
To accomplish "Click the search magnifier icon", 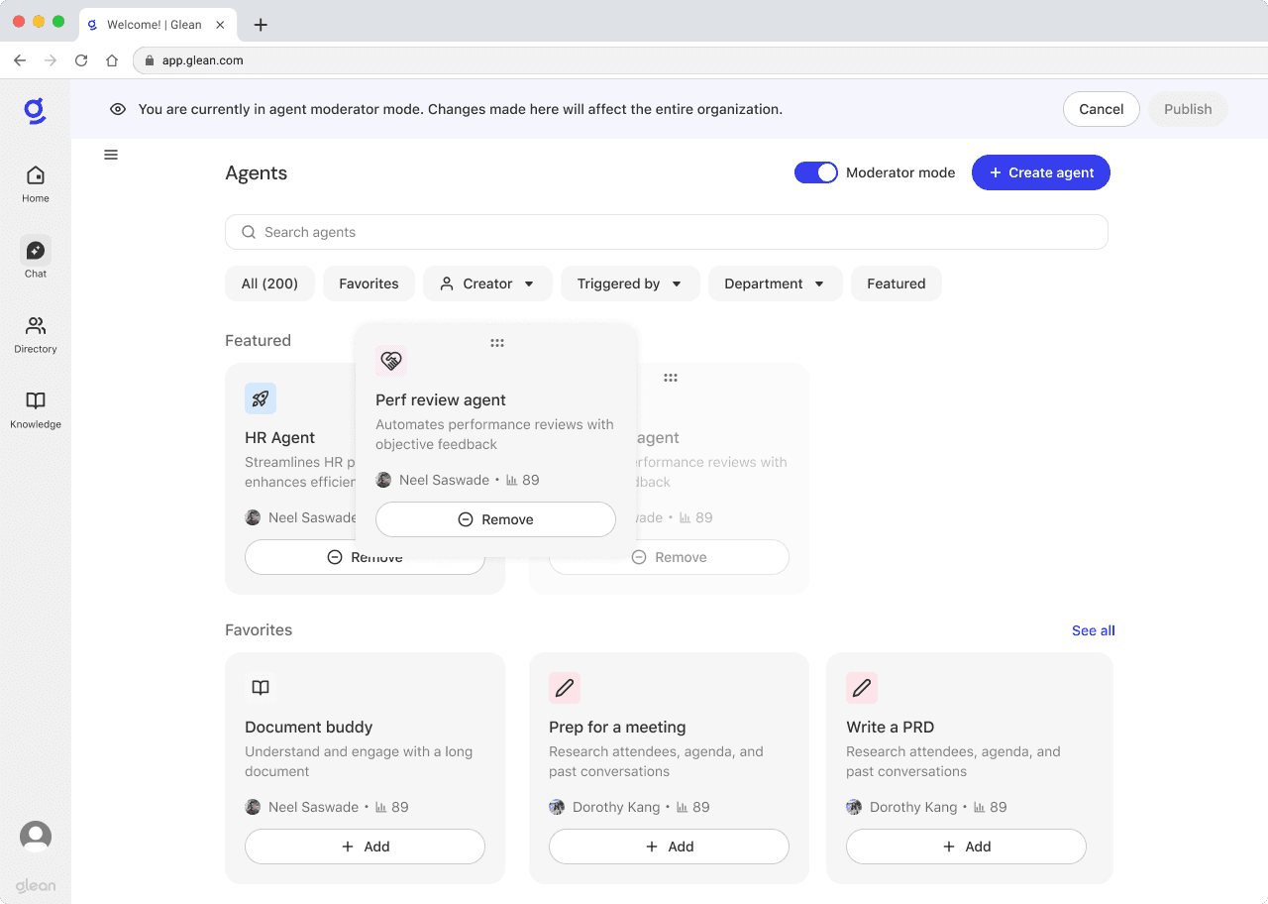I will pos(249,232).
